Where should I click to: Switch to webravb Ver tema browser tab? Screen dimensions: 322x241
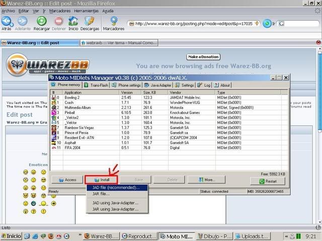point(119,43)
